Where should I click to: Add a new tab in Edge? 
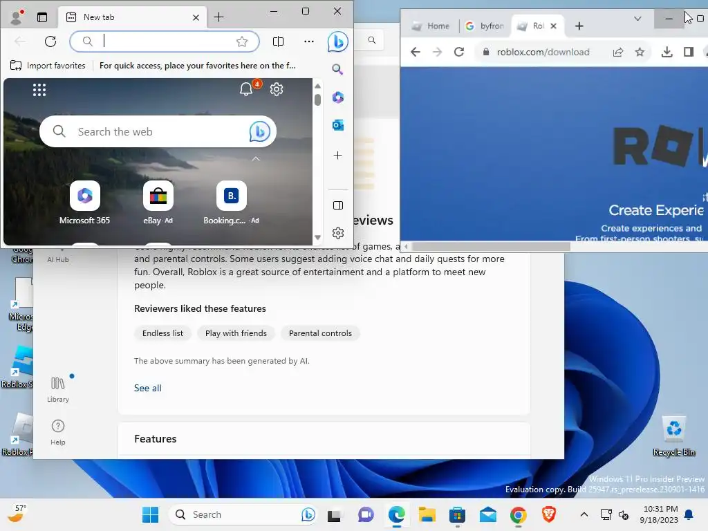[x=218, y=17]
